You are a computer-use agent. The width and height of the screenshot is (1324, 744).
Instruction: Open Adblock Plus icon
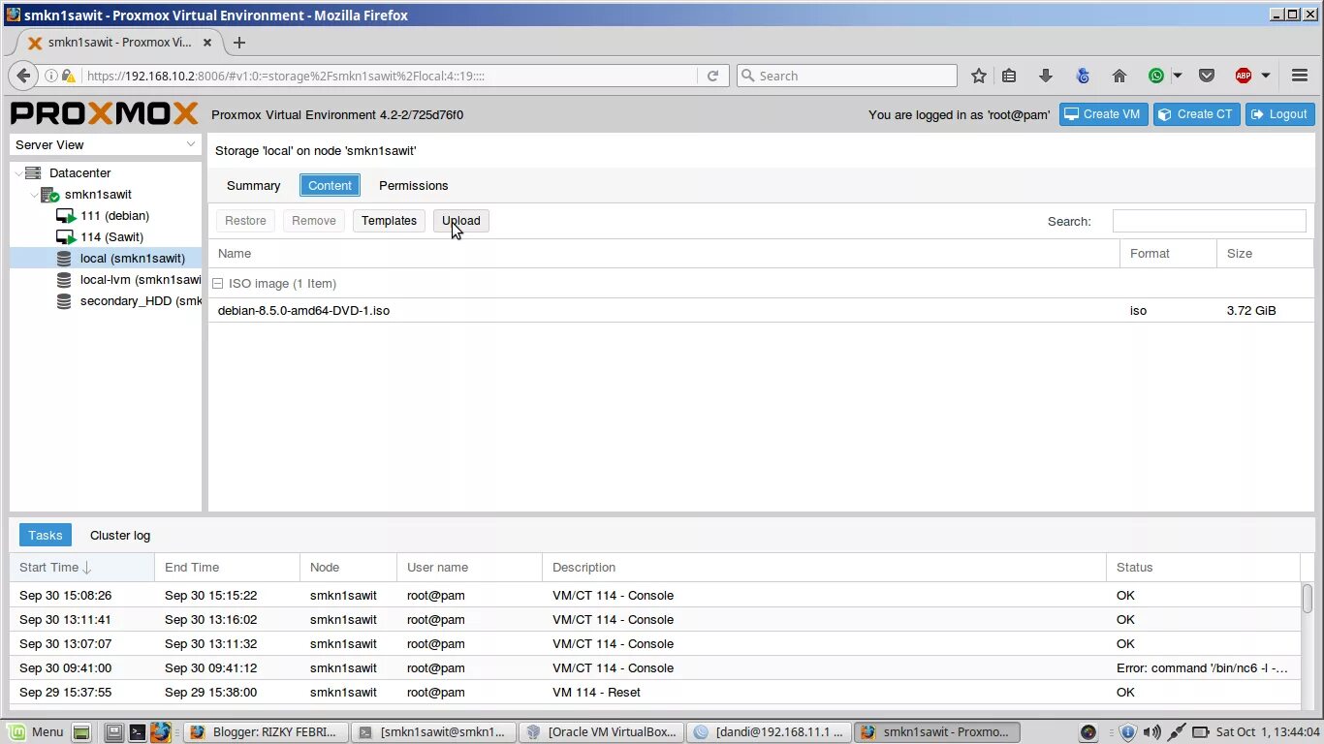click(x=1244, y=76)
